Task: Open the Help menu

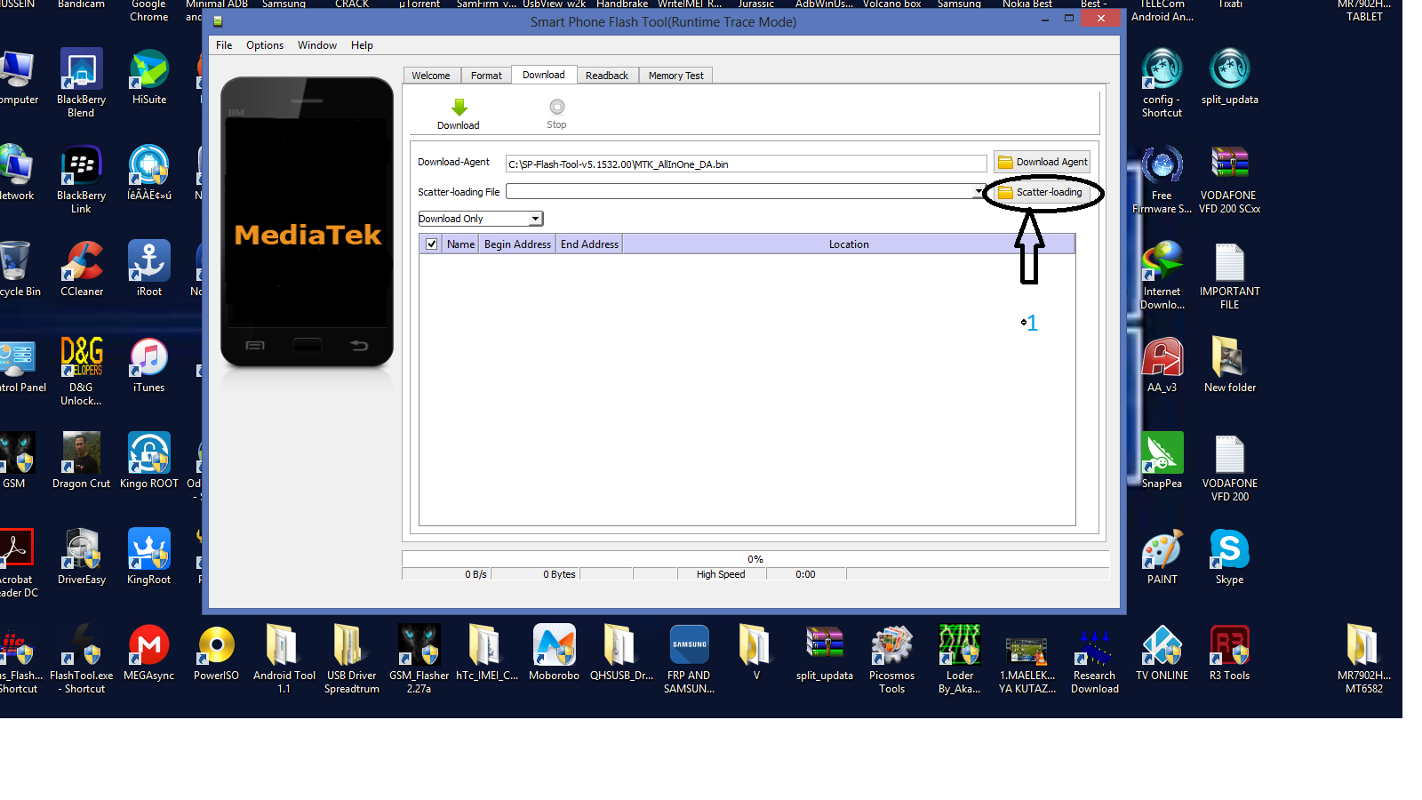Action: (362, 45)
